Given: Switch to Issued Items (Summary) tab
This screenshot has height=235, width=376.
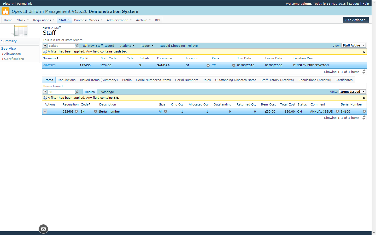Looking at the screenshot, I should pos(99,80).
